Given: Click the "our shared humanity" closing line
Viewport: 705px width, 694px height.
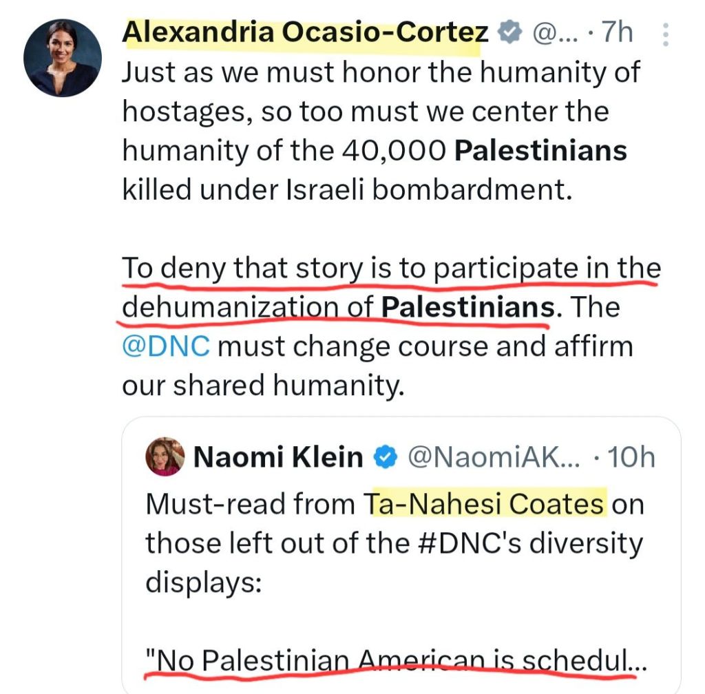Looking at the screenshot, I should tap(262, 386).
